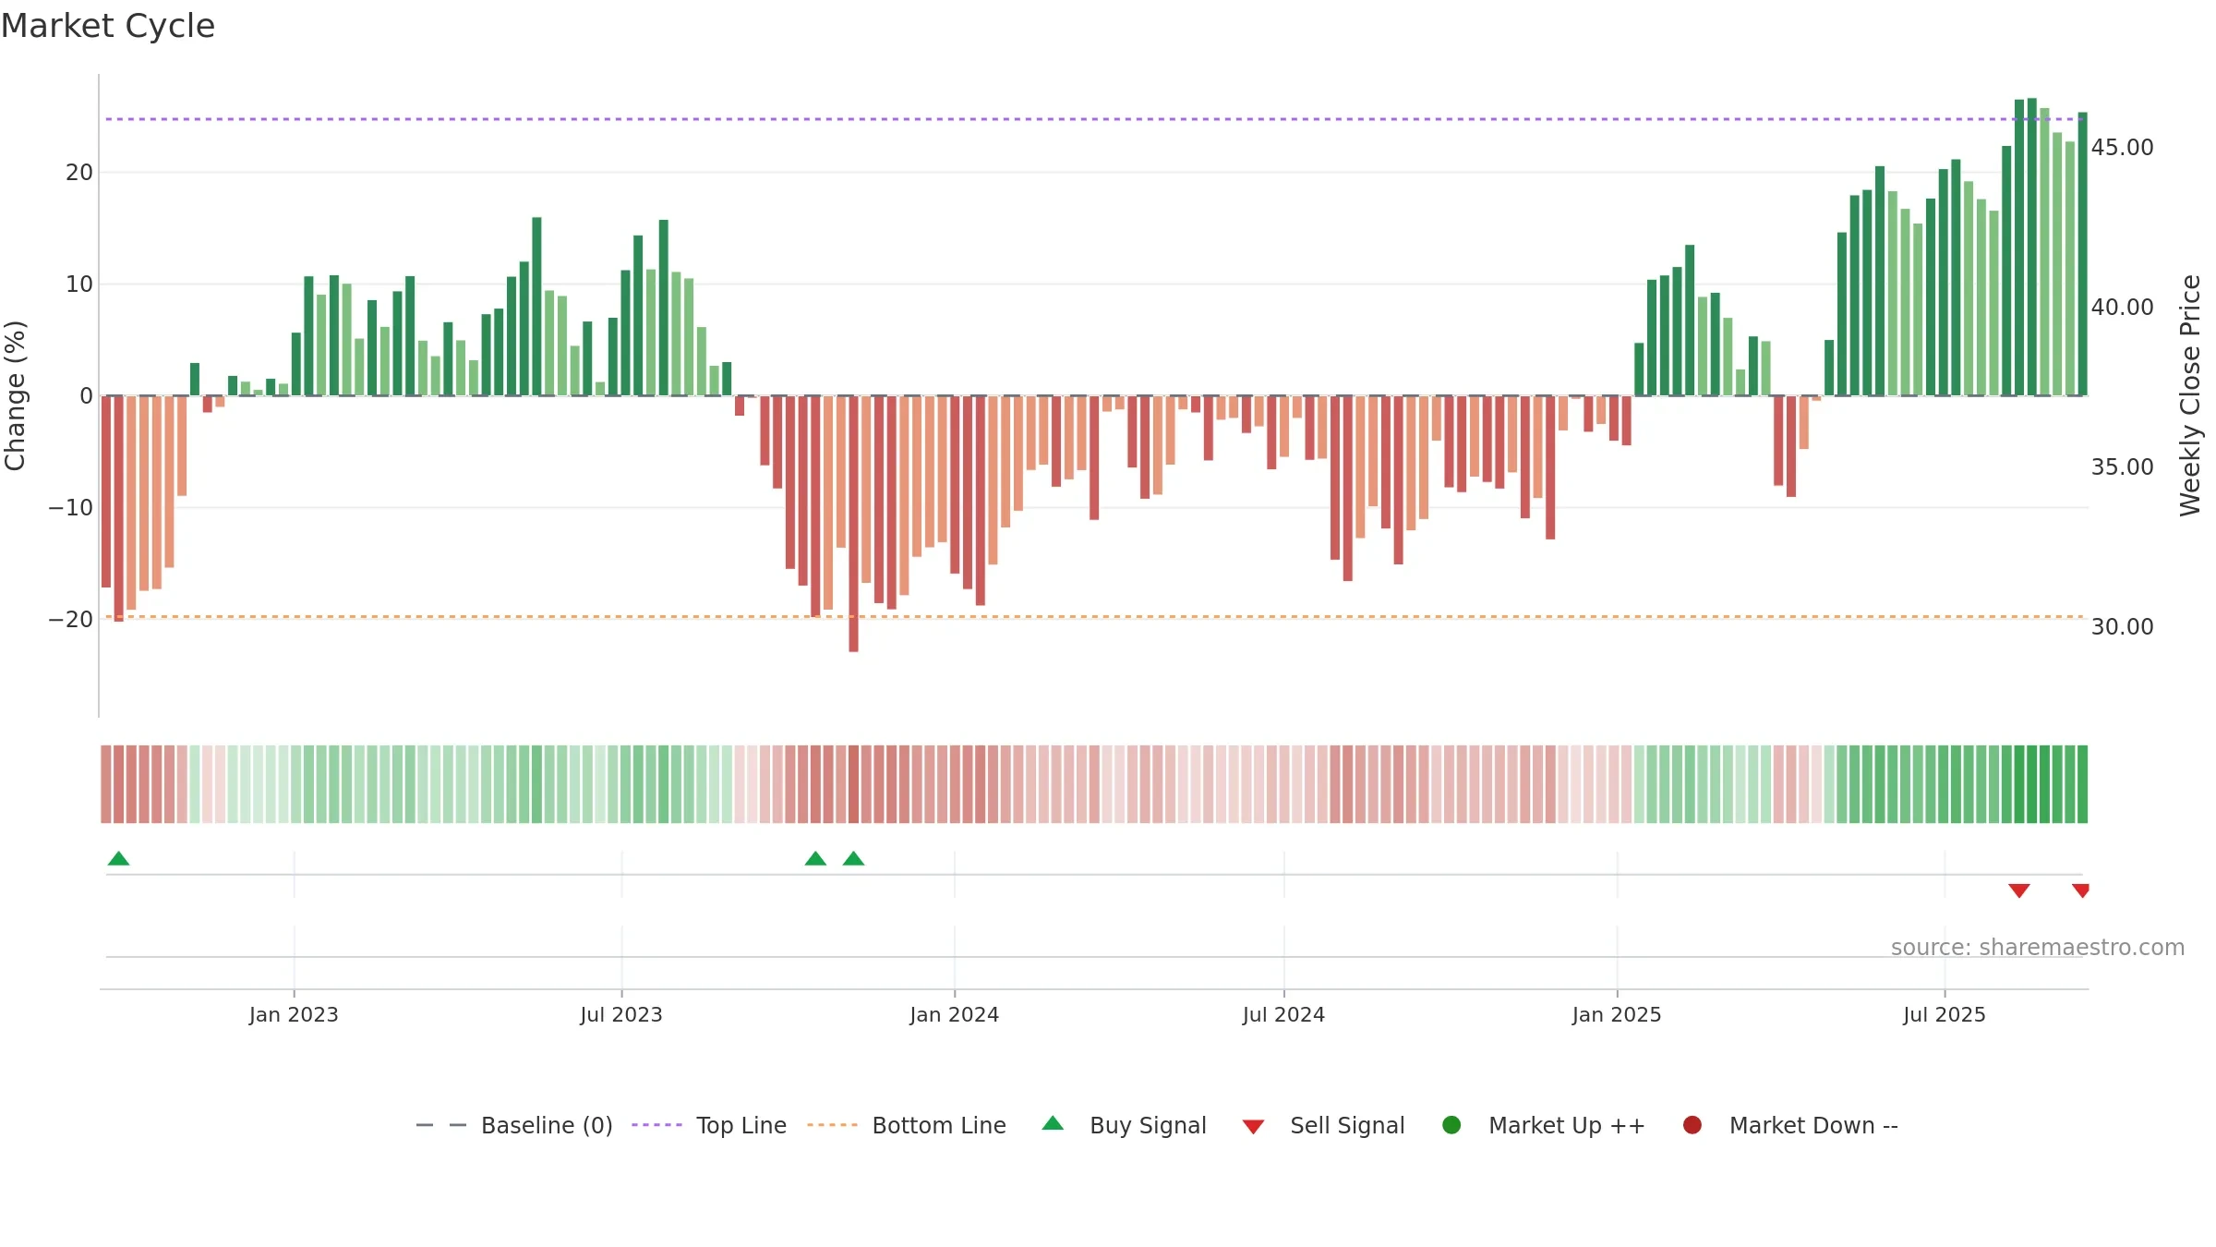The height and width of the screenshot is (1247, 2216).
Task: Click the Market Cycle chart title
Action: [108, 26]
